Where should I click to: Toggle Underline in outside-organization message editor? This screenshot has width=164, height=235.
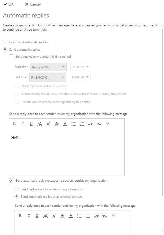point(37,216)
